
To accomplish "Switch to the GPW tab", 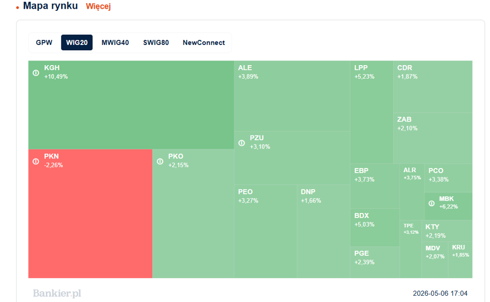I will click(44, 42).
